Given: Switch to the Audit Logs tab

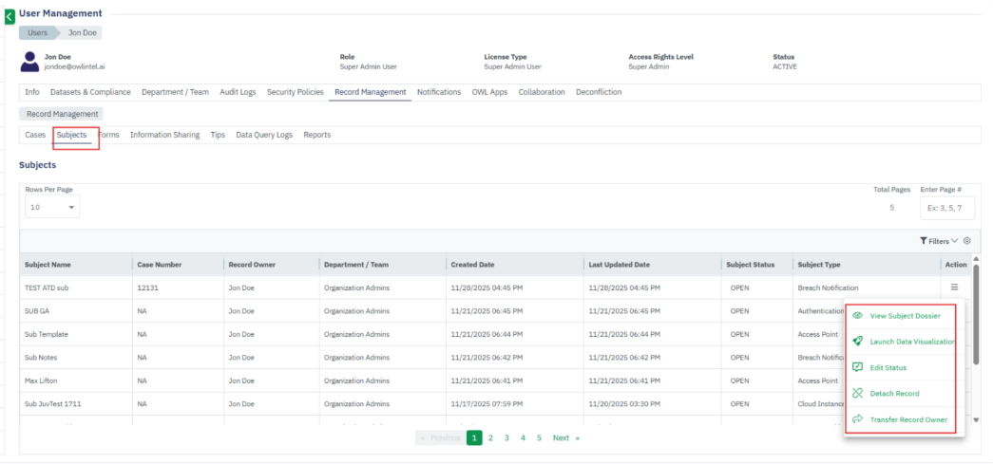Looking at the screenshot, I should 238,92.
